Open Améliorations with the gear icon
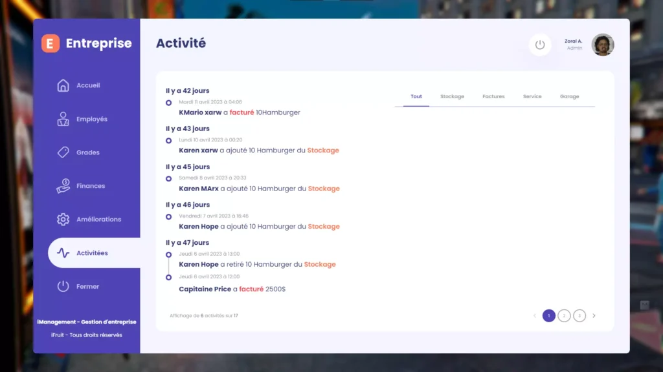 coord(62,219)
